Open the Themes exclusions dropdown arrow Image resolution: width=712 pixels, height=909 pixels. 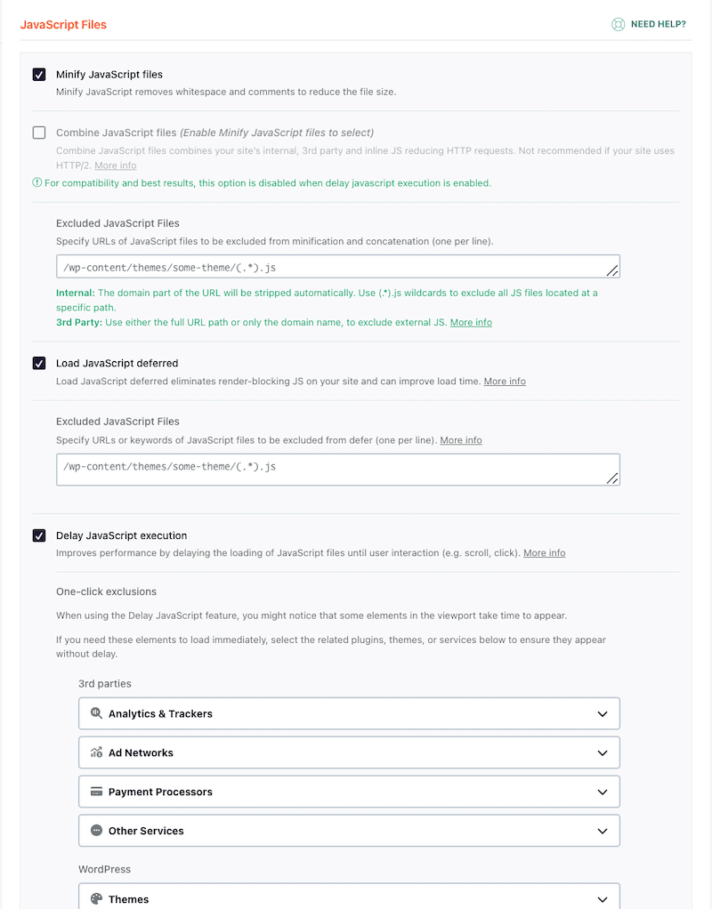(x=603, y=898)
